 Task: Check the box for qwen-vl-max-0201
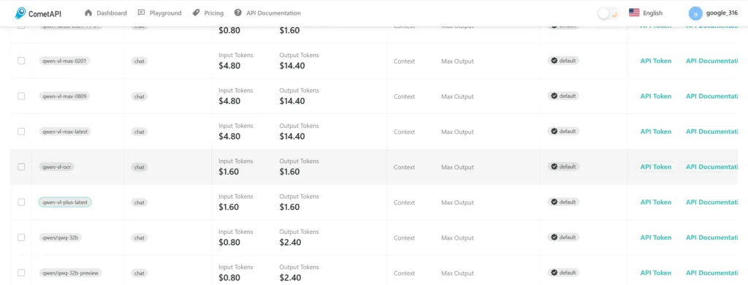click(21, 61)
